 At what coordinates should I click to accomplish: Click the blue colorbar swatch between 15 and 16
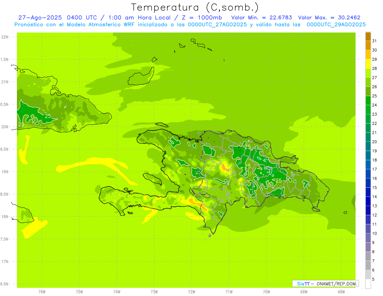(x=368, y=183)
